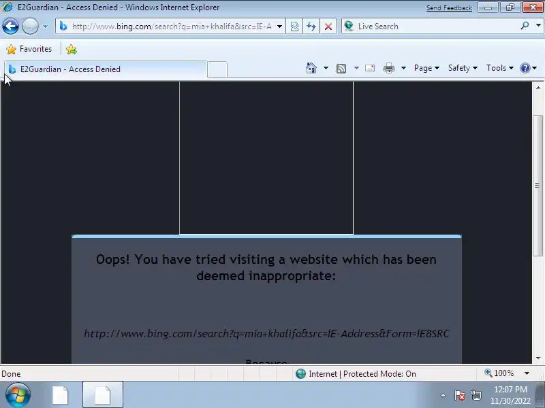This screenshot has height=408, width=545.
Task: Open the Favorites center
Action: (x=29, y=49)
